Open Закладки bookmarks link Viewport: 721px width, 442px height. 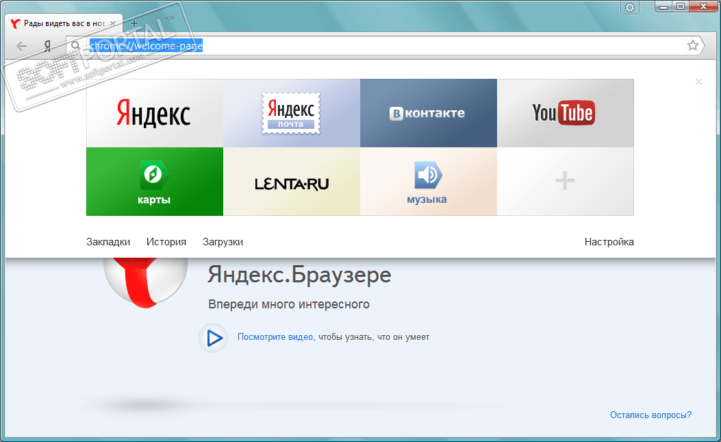point(108,242)
